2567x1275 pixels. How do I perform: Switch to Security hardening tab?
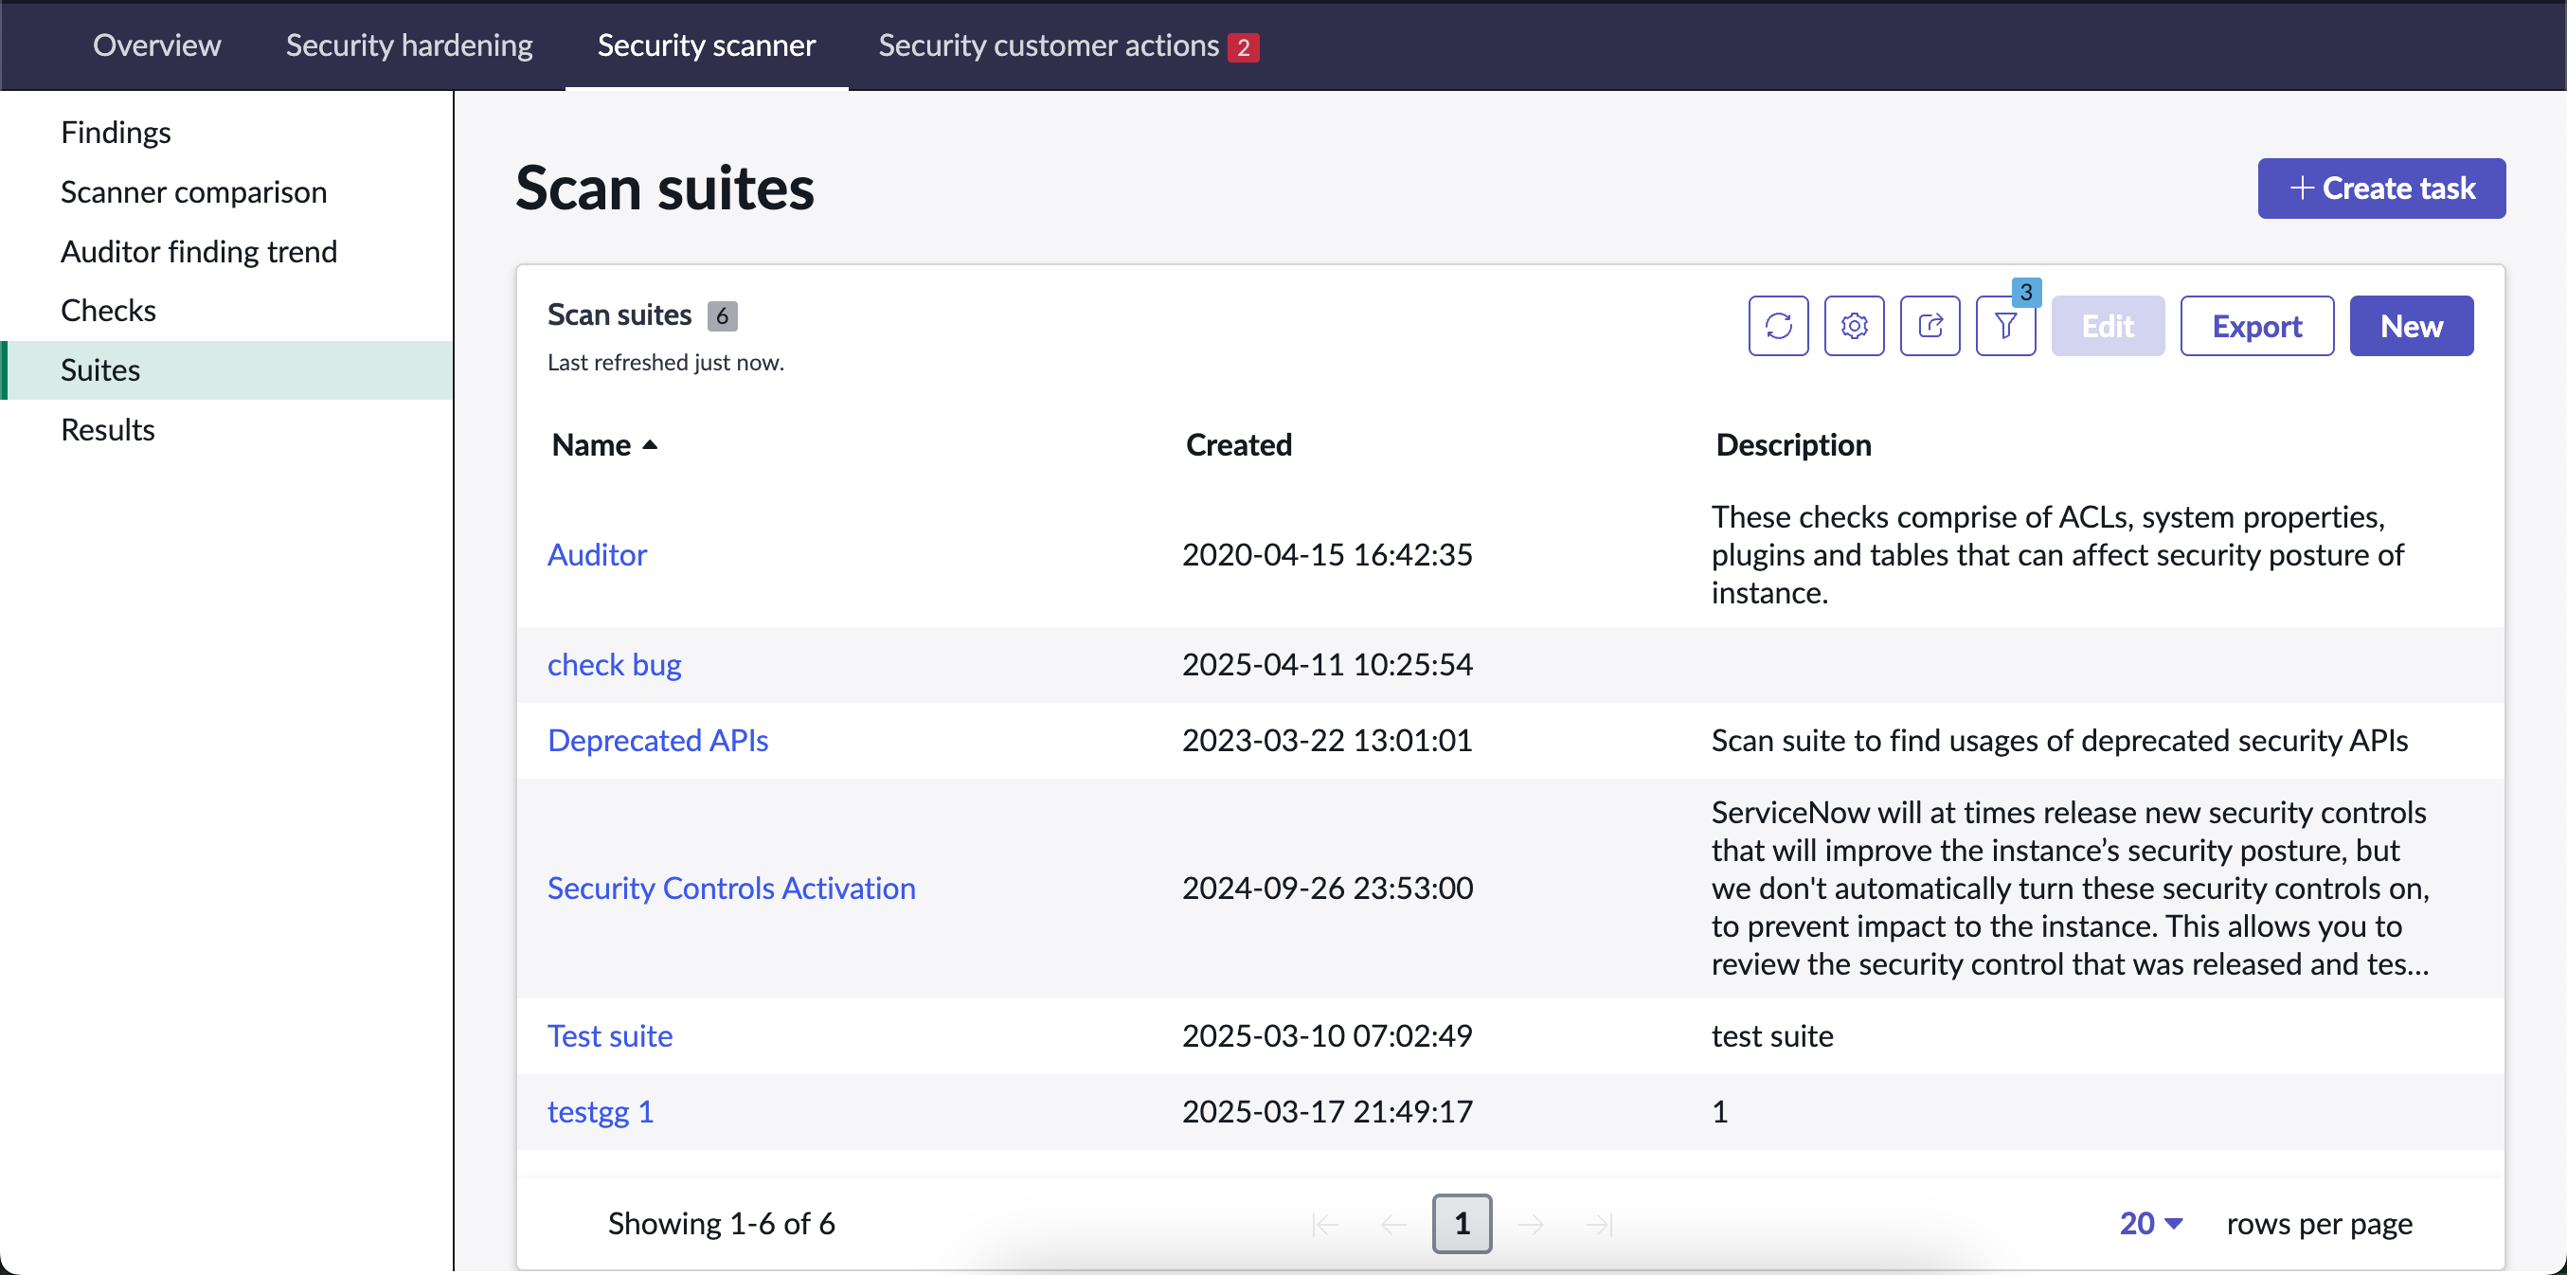408,45
